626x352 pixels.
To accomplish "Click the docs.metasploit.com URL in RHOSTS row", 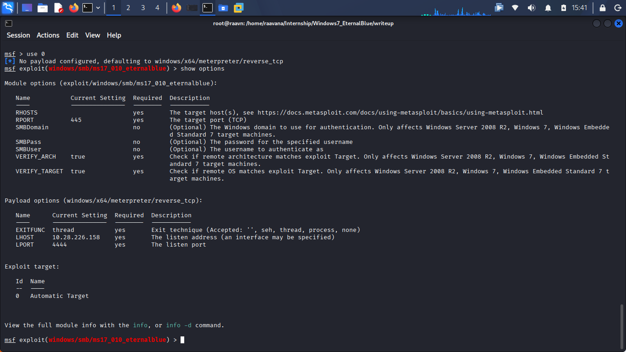I will (x=401, y=113).
